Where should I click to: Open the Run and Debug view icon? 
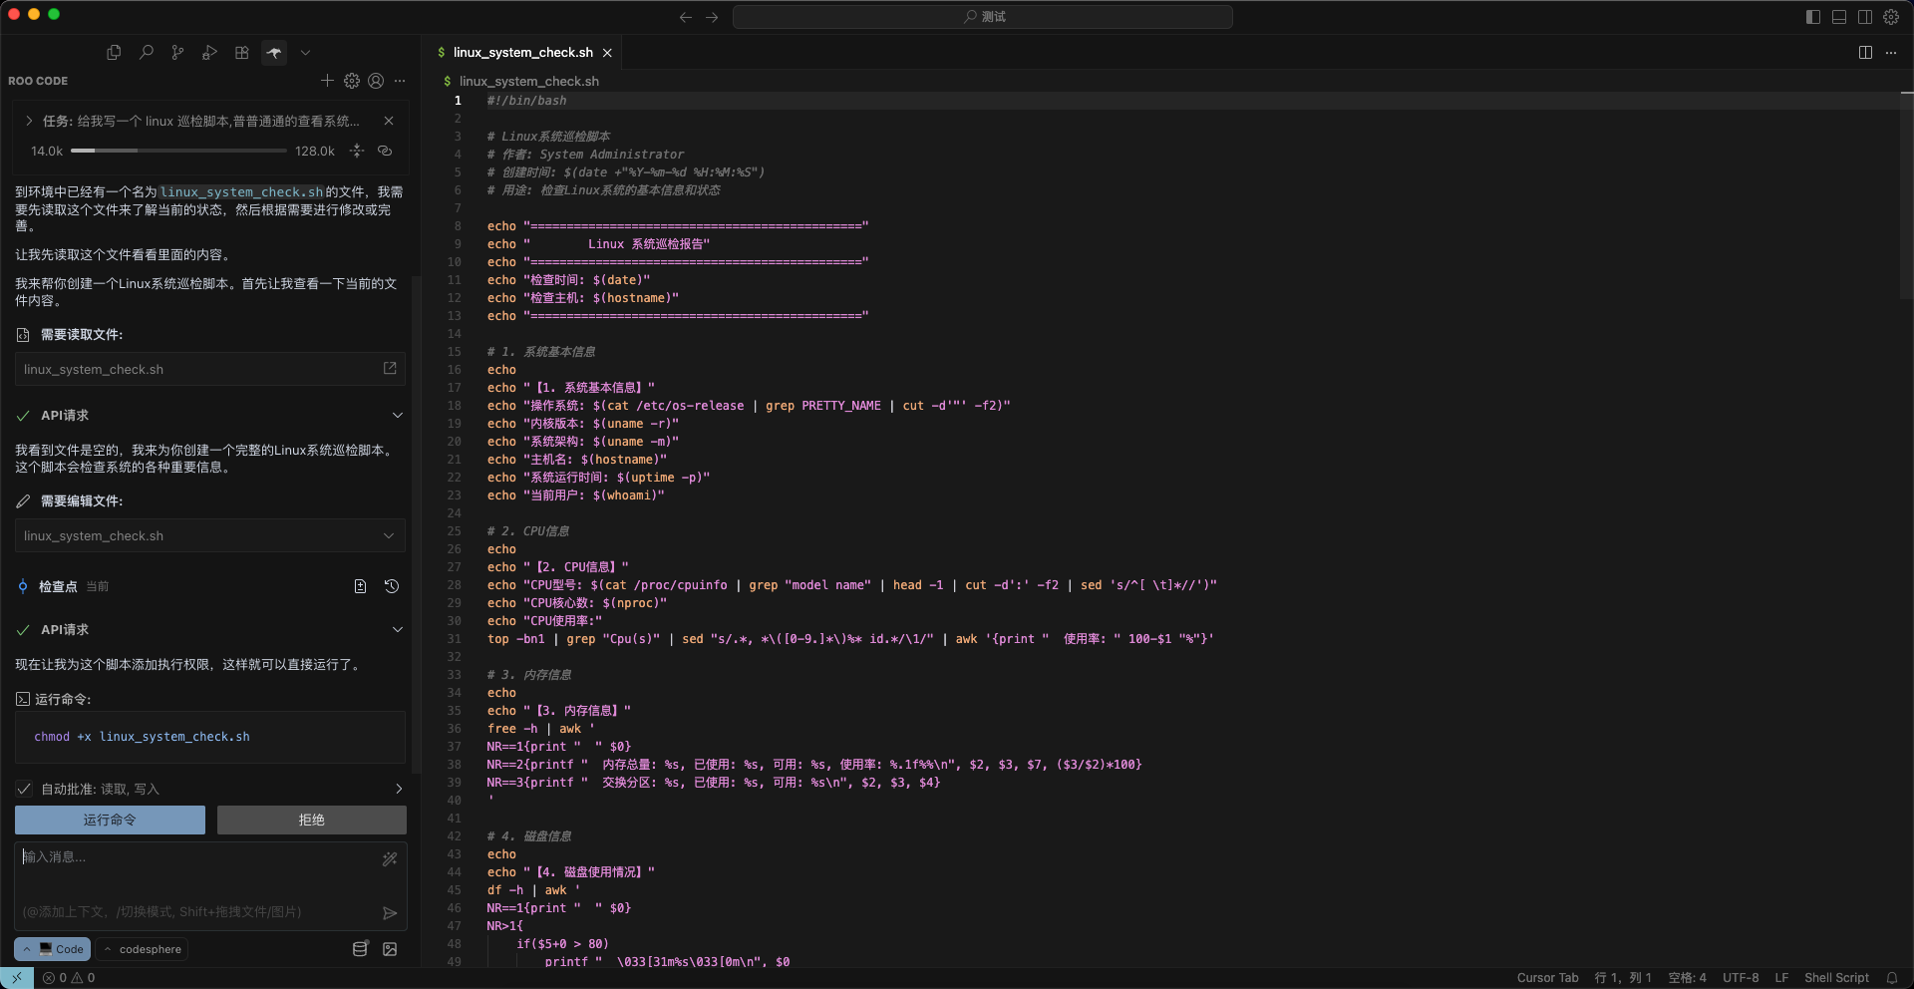click(209, 53)
